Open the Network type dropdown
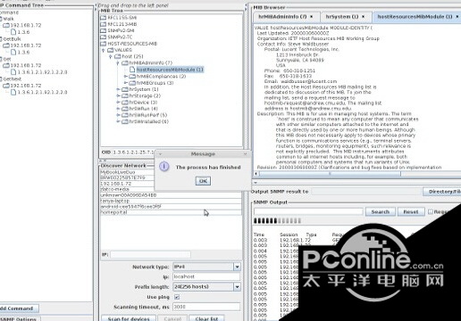461x321 pixels. (x=237, y=267)
